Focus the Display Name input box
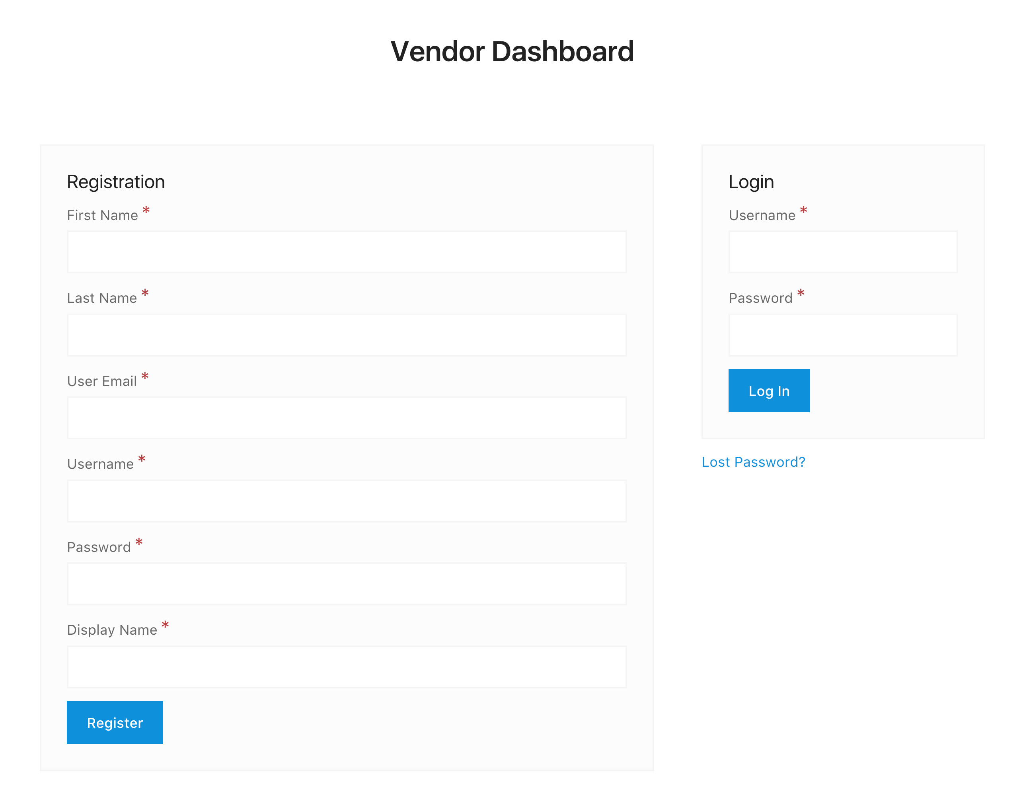Viewport: 1025px width, 811px height. 347,667
